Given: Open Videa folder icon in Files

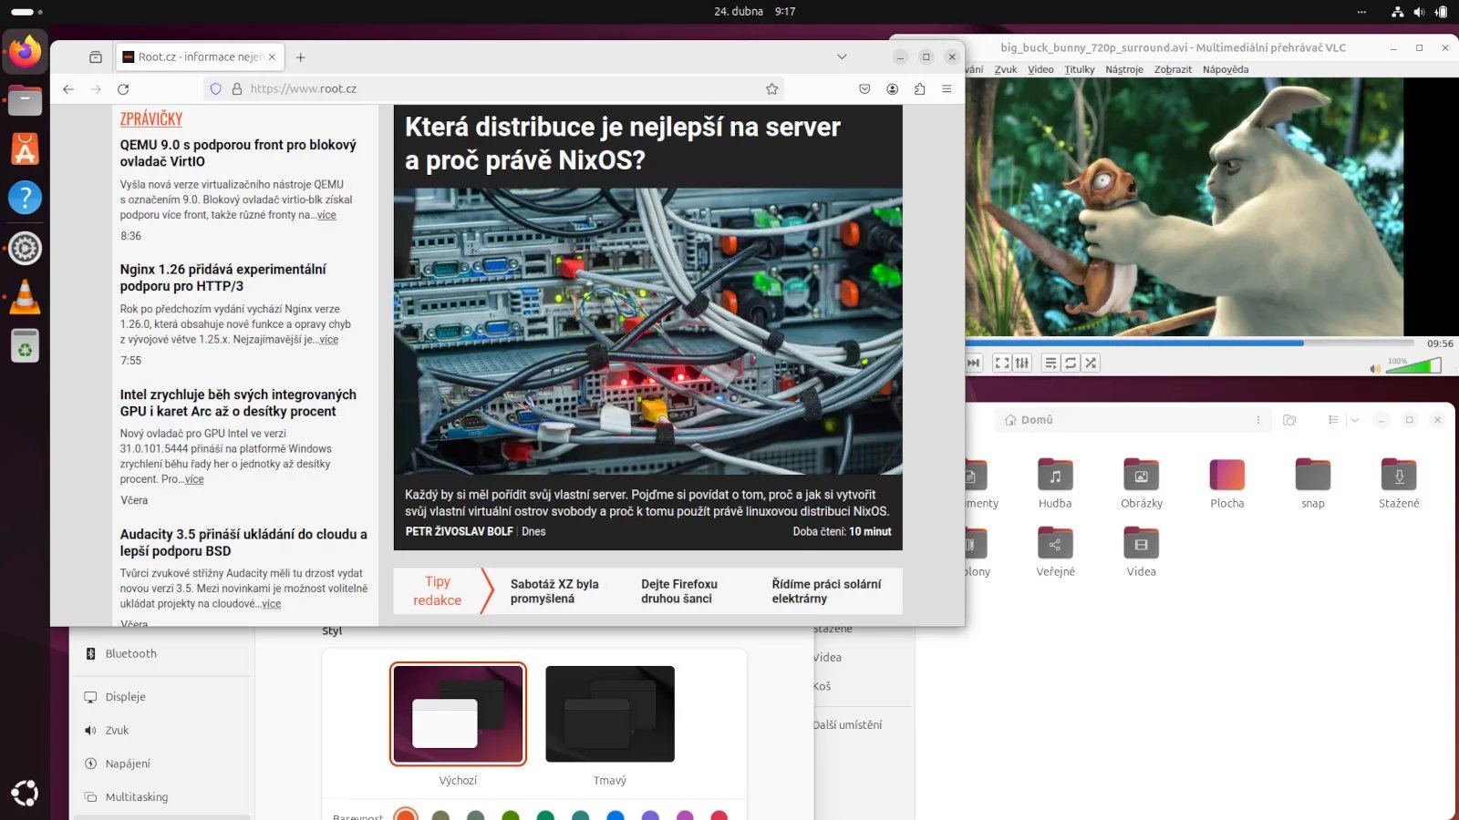Looking at the screenshot, I should coord(1141,543).
